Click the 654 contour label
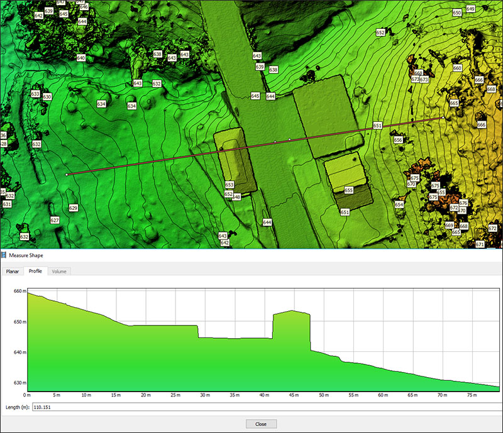Image resolution: width=503 pixels, height=433 pixels. [x=399, y=204]
